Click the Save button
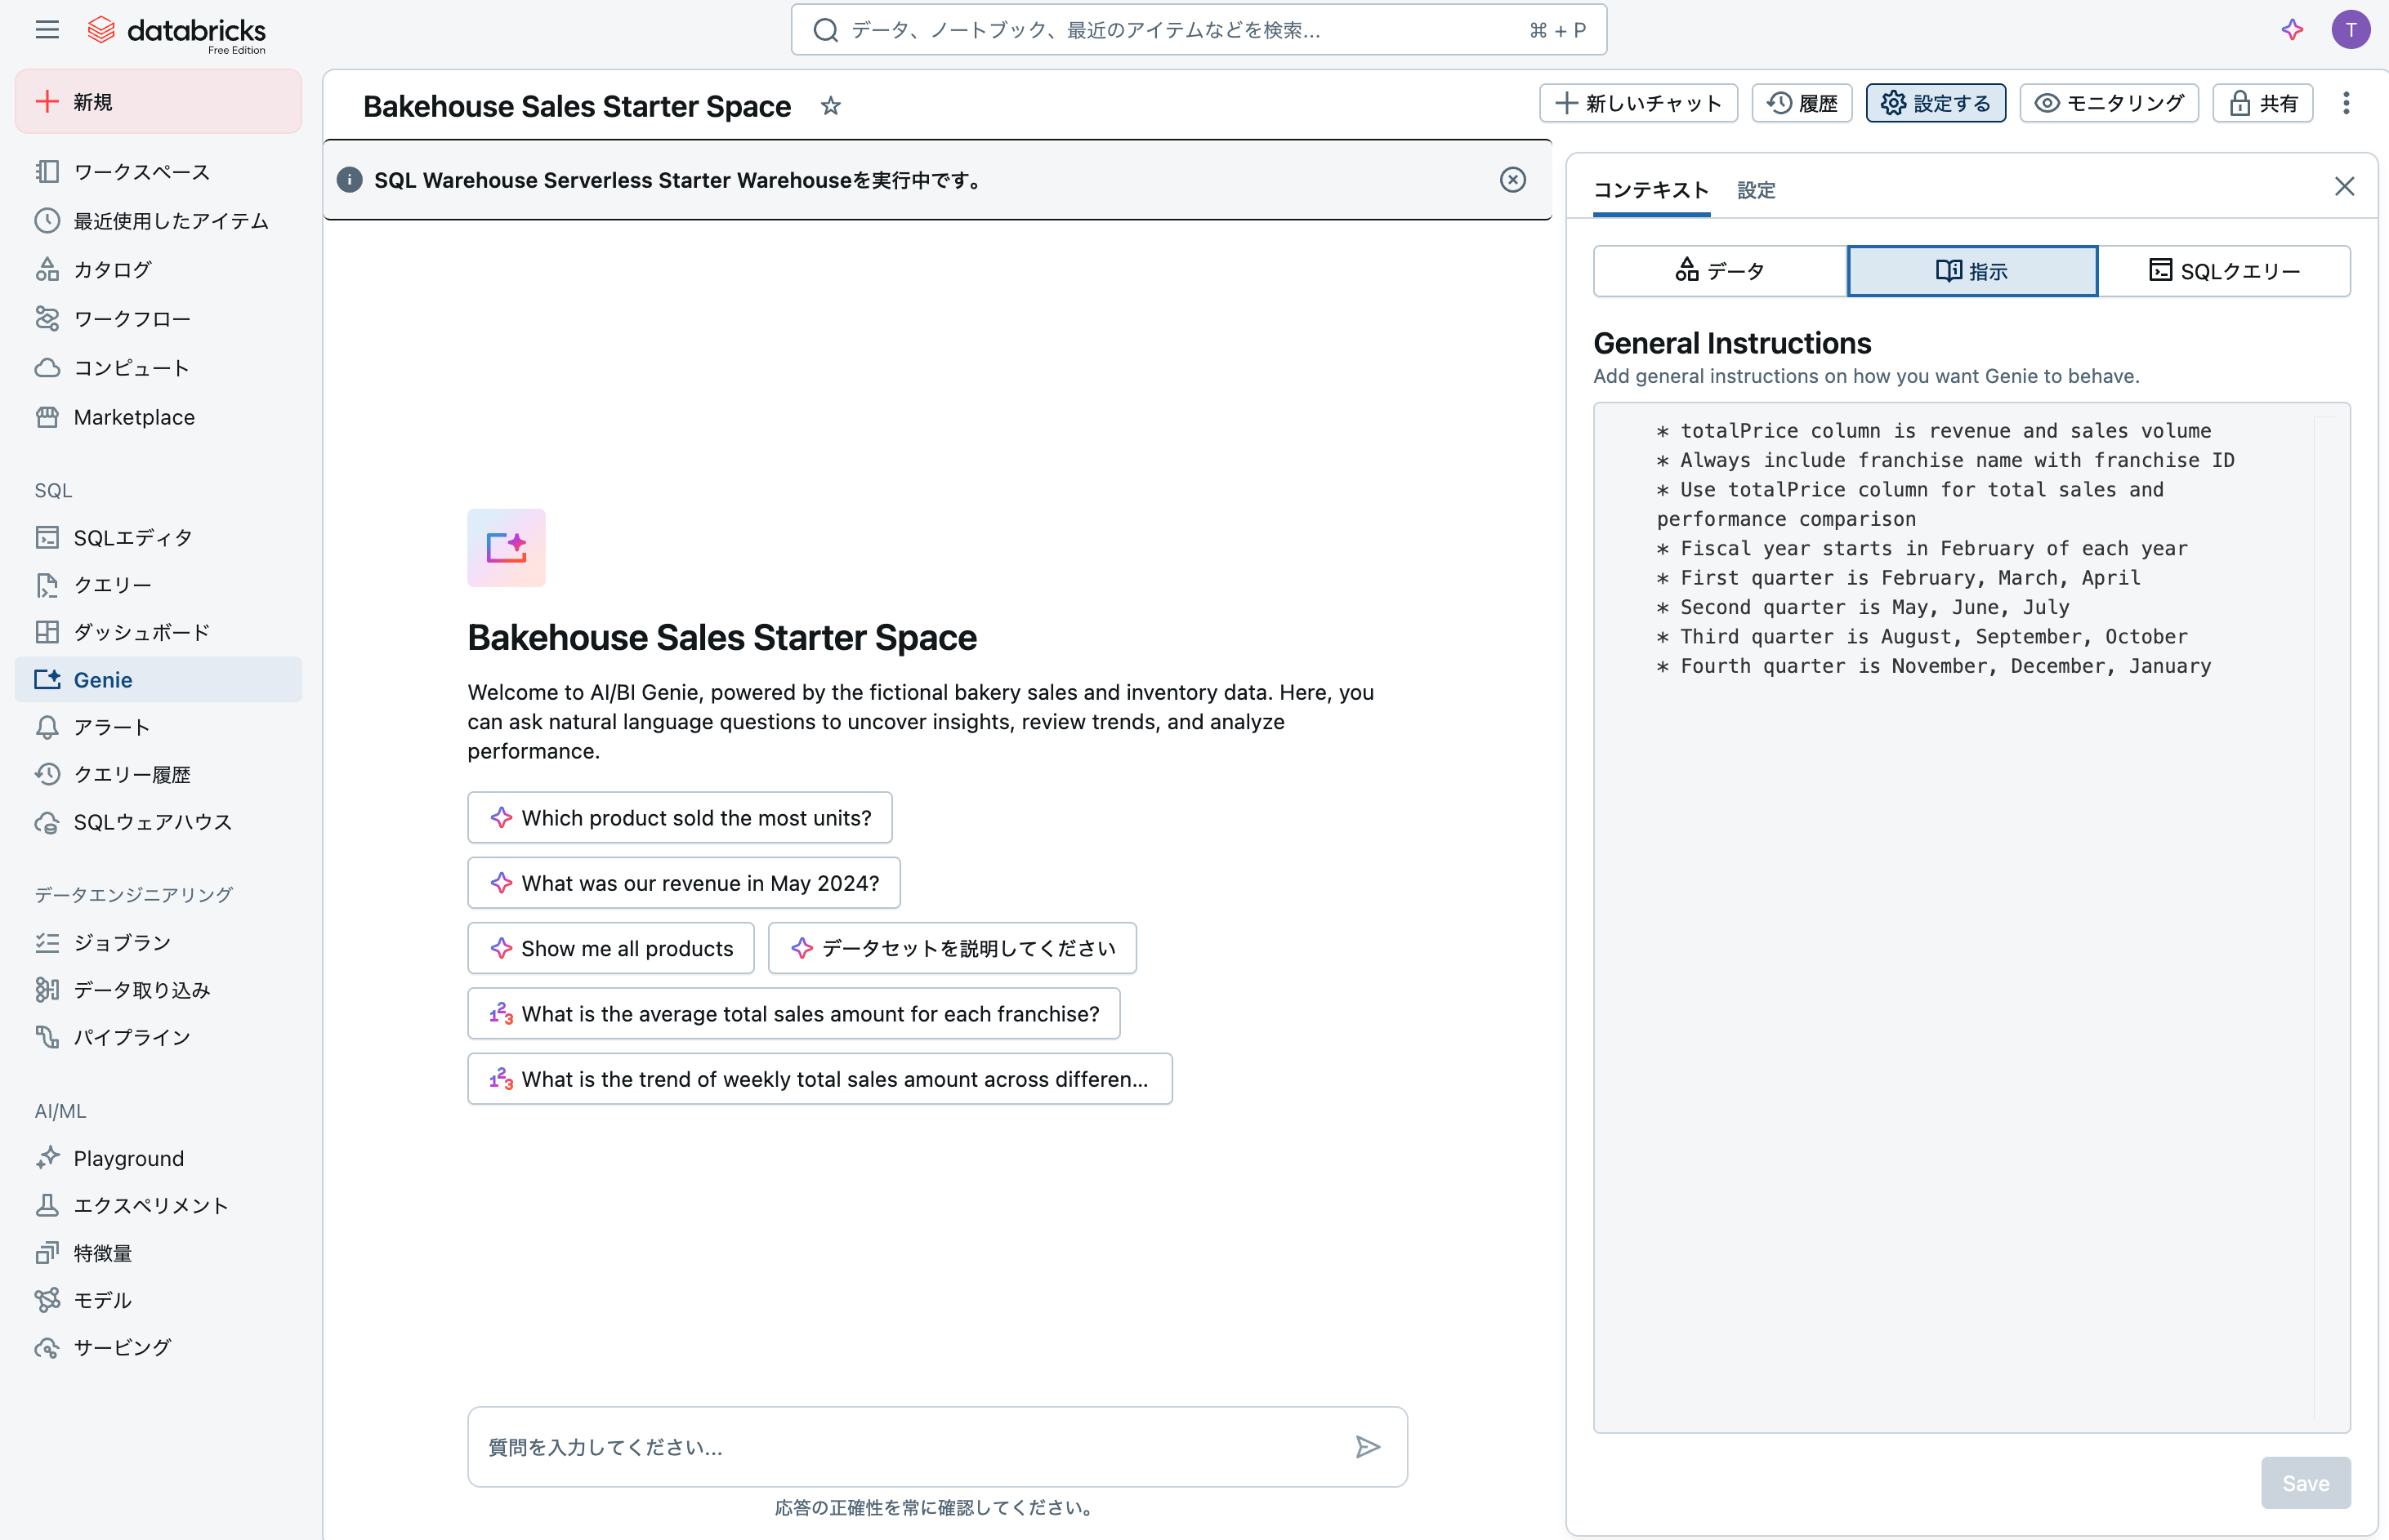Screen dimensions: 2389x1540 (2305, 1483)
